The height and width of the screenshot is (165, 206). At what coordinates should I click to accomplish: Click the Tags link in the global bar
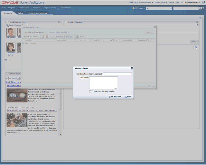46,8
